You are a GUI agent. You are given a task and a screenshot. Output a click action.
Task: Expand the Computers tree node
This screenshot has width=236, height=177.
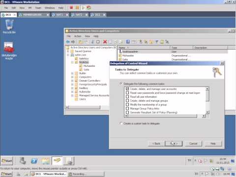tap(72, 77)
